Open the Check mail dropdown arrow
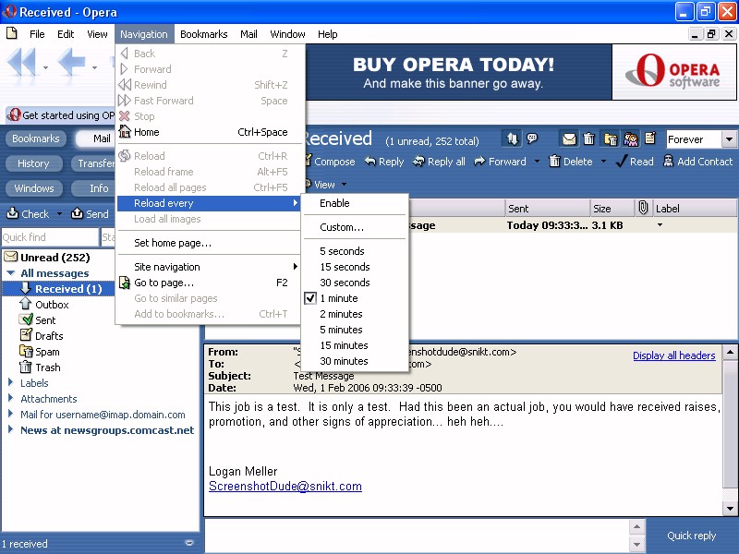Viewport: 739px width, 554px height. point(59,214)
